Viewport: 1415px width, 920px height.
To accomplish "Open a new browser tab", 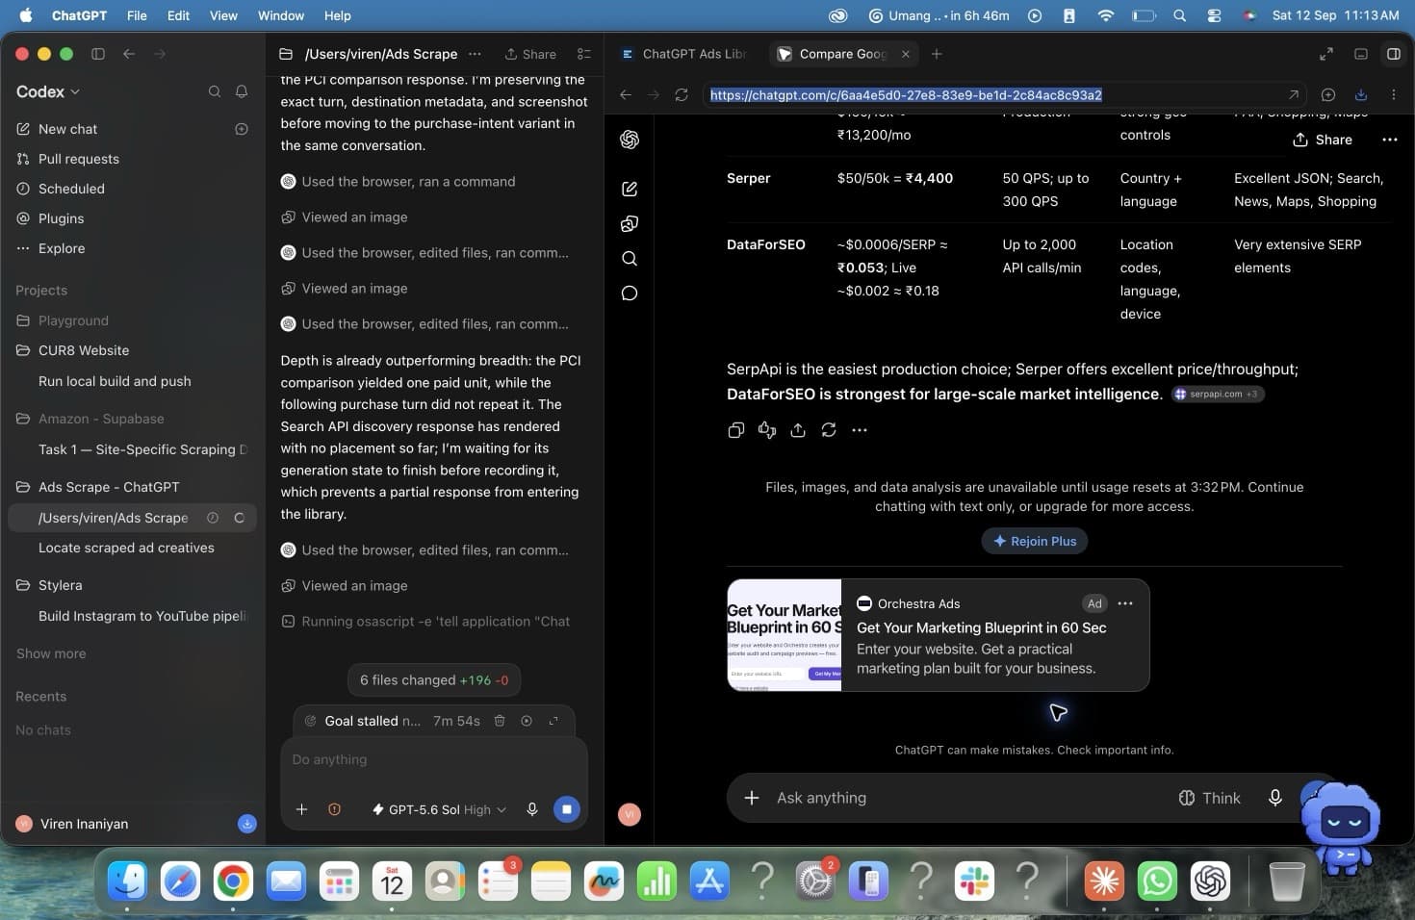I will tap(937, 54).
